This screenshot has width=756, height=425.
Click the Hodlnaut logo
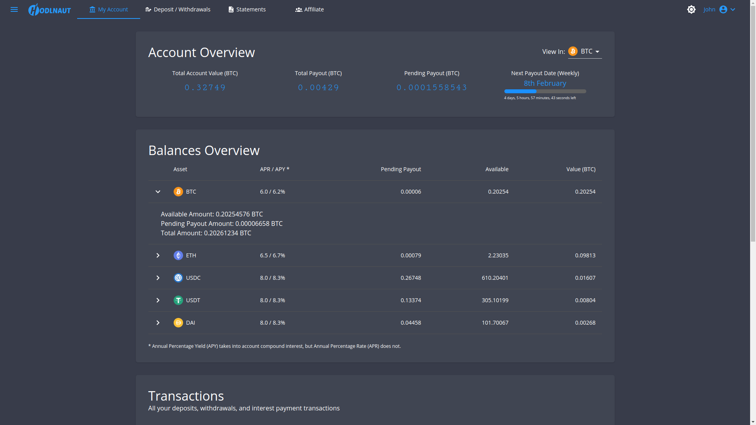pyautogui.click(x=50, y=9)
